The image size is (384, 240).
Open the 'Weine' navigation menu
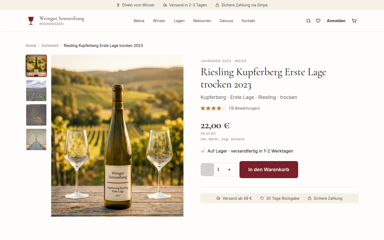pyautogui.click(x=139, y=21)
